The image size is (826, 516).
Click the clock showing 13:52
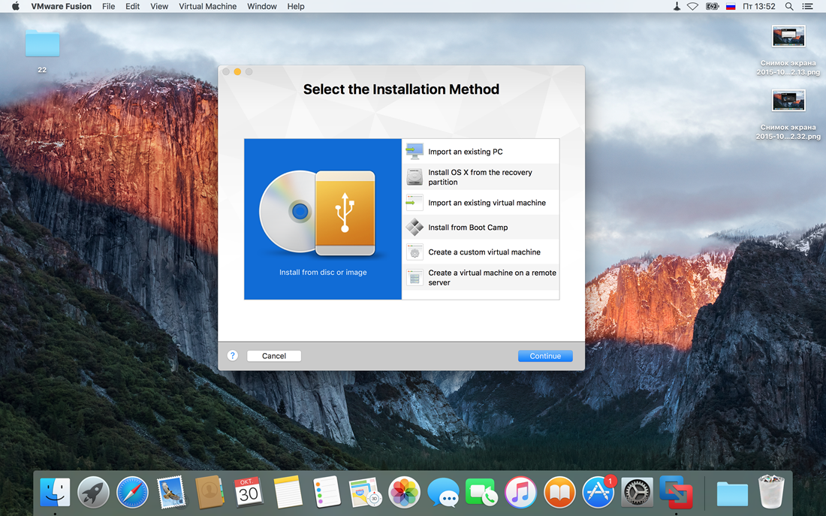(759, 6)
